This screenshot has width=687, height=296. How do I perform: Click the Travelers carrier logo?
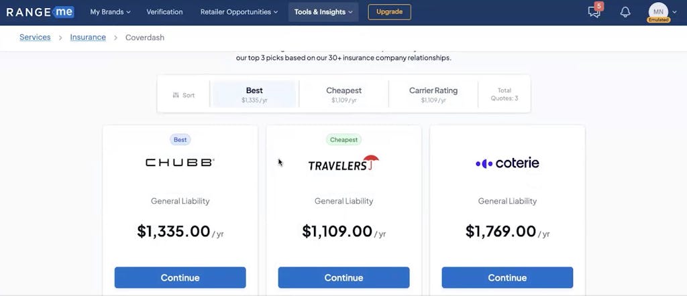[343, 164]
